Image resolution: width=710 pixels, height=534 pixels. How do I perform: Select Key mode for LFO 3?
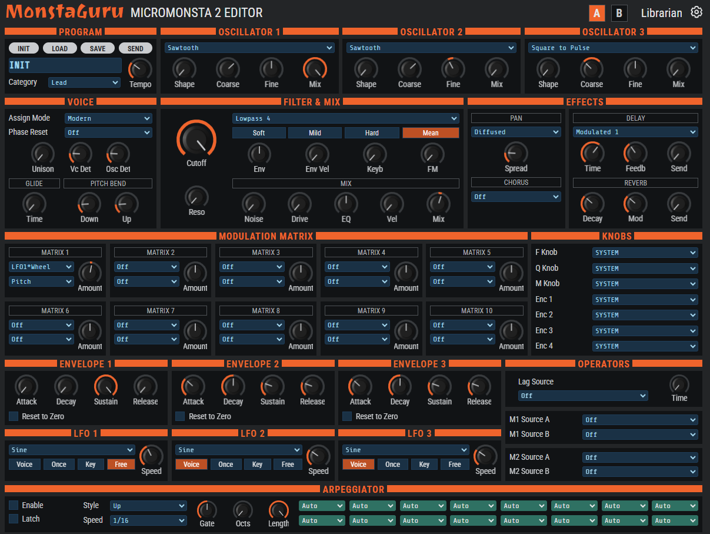[x=424, y=465]
